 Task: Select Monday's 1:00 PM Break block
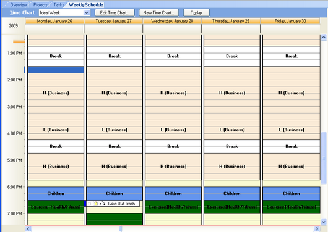pyautogui.click(x=56, y=56)
